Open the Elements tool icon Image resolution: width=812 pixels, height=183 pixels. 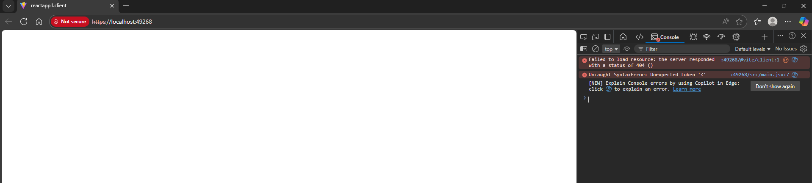pyautogui.click(x=640, y=37)
